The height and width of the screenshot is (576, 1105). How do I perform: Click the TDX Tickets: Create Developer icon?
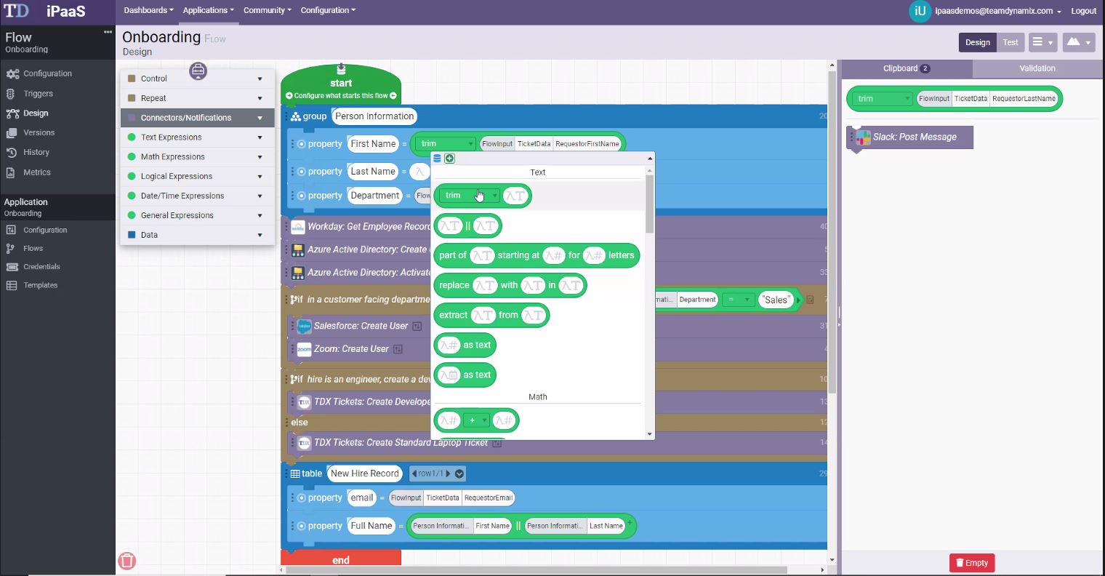(304, 402)
